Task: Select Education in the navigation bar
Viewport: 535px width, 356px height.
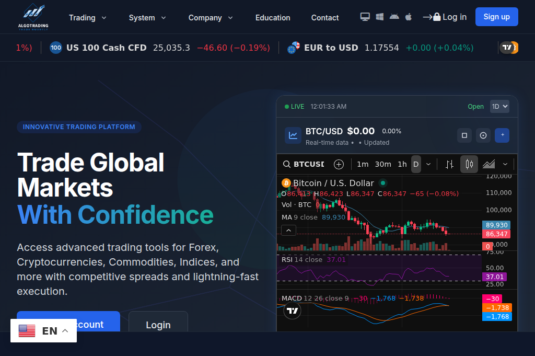Action: [x=273, y=17]
